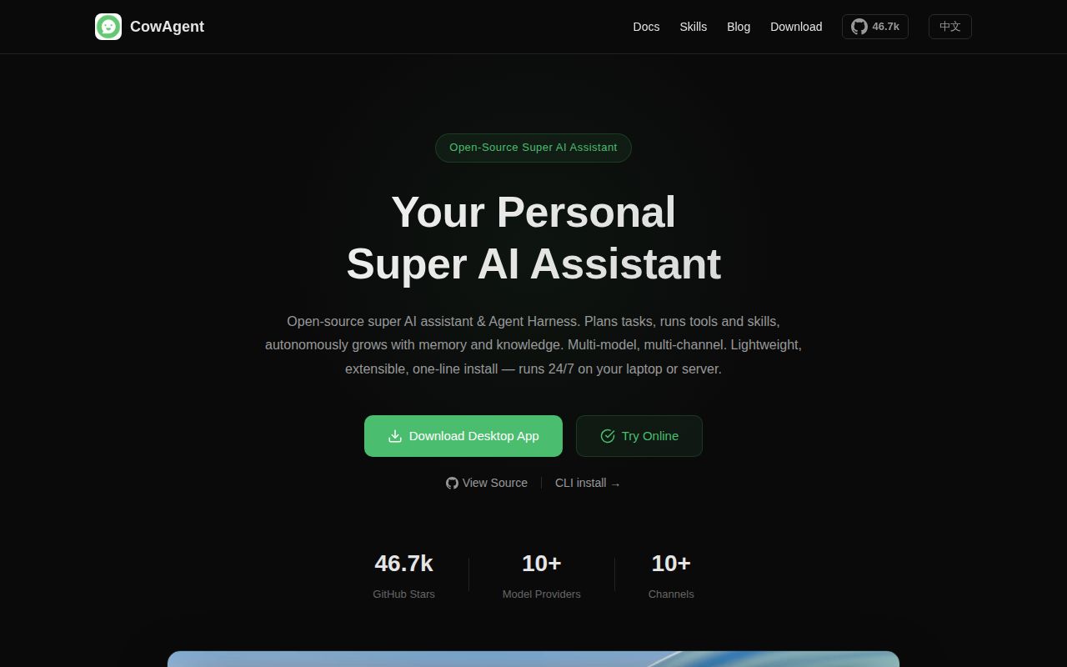1067x667 pixels.
Task: Click the Try Online button
Action: (639, 436)
